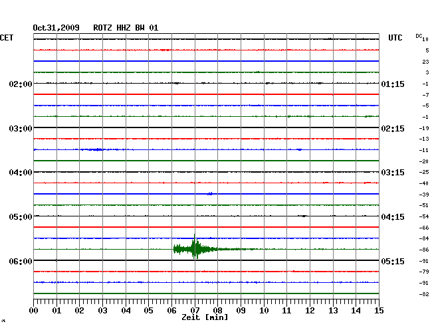Select the DC offset value -51
Viewport: 432px width, 328px height.
(x=424, y=205)
